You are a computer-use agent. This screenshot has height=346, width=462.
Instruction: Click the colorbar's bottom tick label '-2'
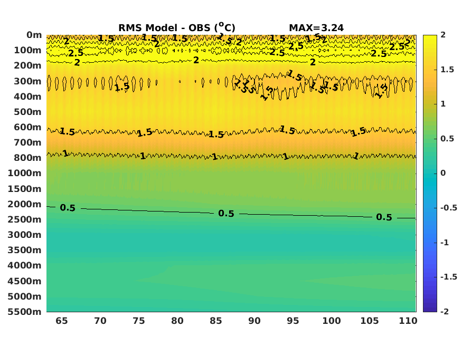tap(445, 311)
